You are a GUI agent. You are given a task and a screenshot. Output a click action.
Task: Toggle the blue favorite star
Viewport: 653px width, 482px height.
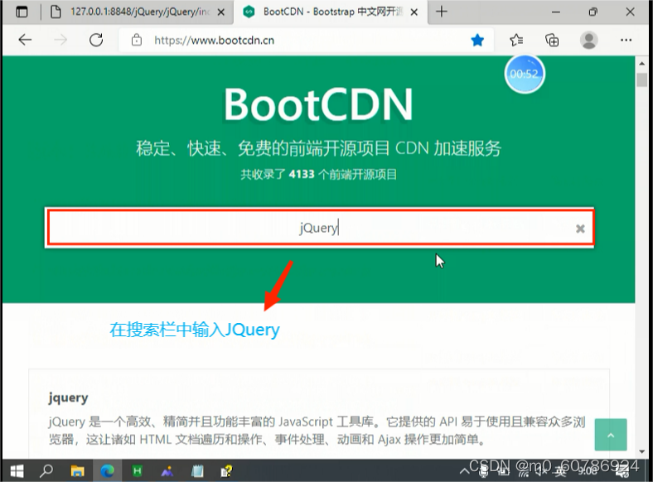coord(477,41)
